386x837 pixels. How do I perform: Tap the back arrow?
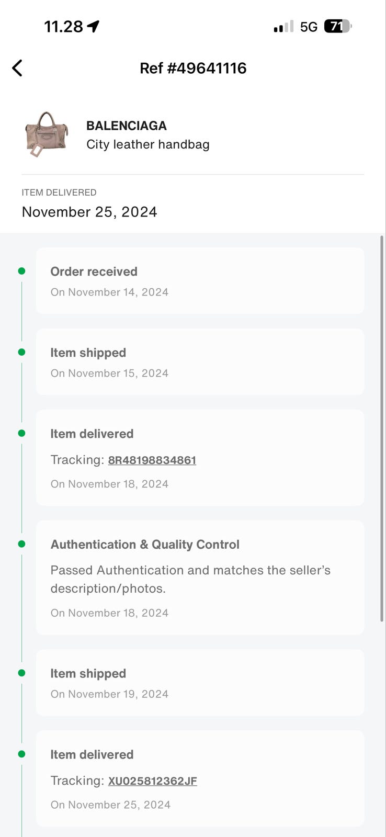(x=17, y=68)
